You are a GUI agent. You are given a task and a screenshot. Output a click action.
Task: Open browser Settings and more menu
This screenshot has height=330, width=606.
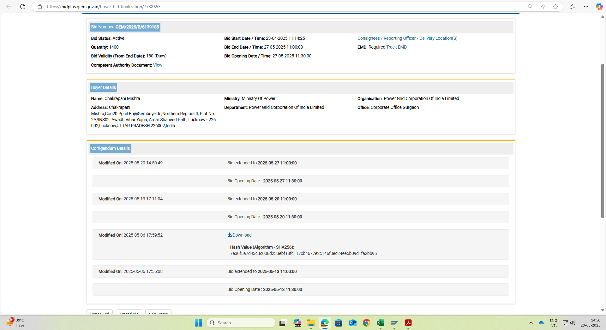click(x=586, y=7)
